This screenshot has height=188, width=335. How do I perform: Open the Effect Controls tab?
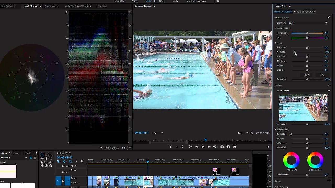(51, 6)
